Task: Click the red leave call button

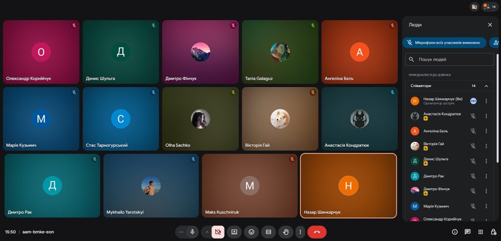Action: click(317, 232)
